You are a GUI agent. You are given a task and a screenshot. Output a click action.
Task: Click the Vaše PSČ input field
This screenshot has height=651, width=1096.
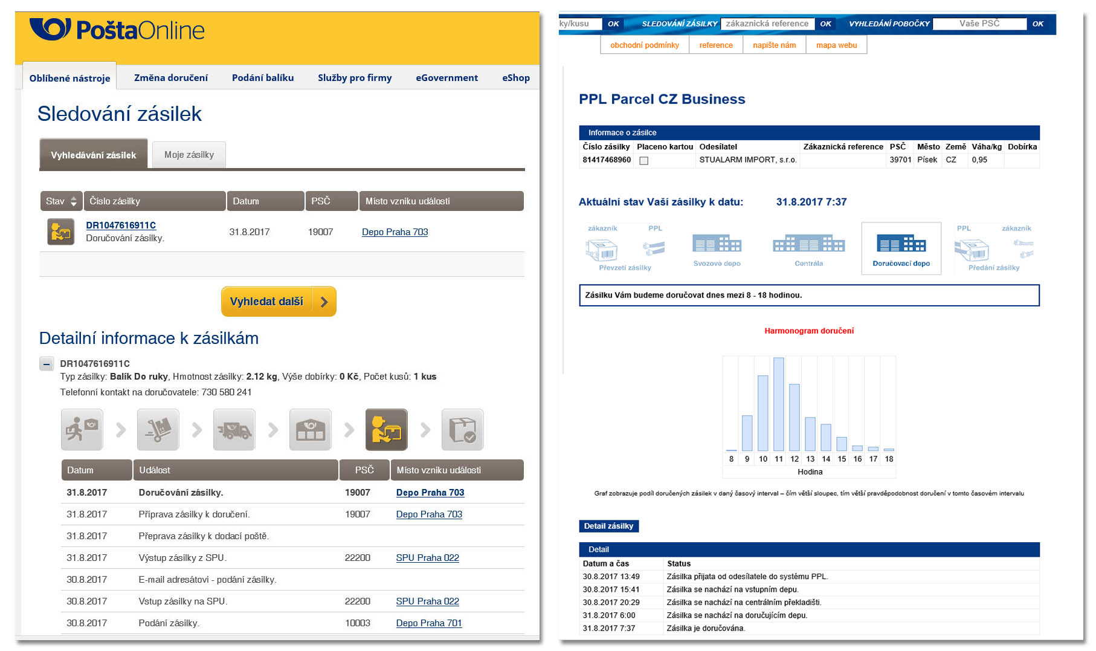(x=979, y=24)
